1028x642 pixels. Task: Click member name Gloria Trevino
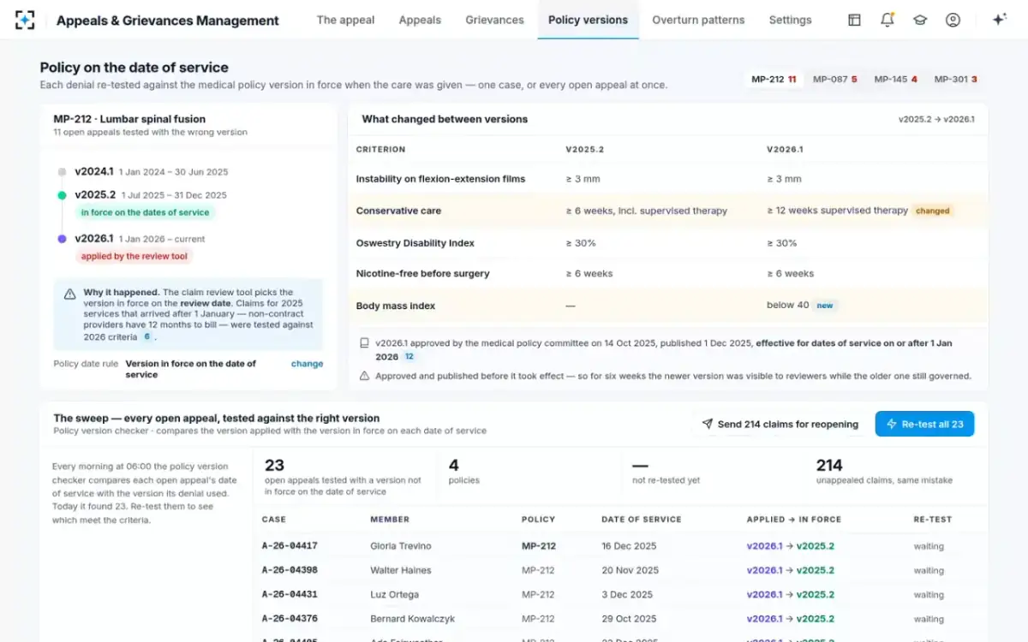tap(401, 546)
